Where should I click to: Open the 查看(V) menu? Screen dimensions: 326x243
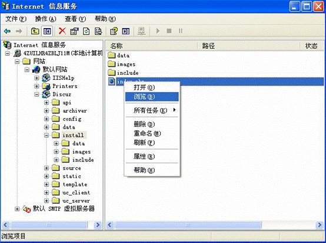[x=75, y=19]
